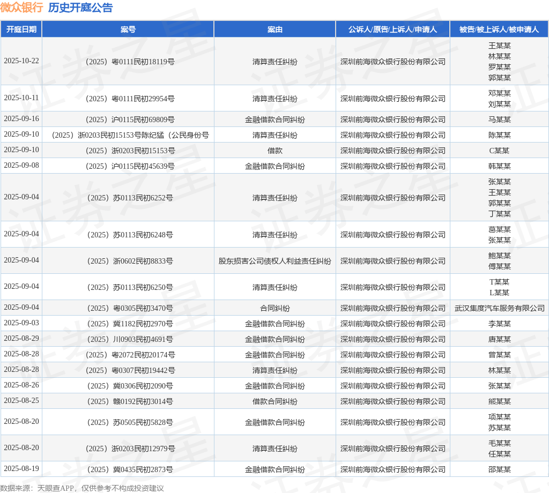Click defendant 熊某某
This screenshot has height=493, width=549.
[x=499, y=401]
